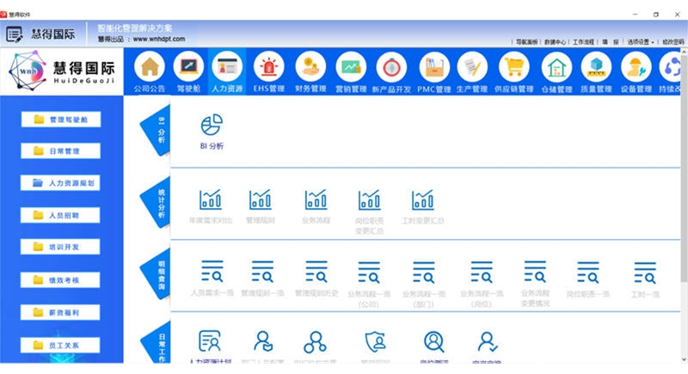Open the 仓储管理 warehouse icon
The image size is (688, 374).
pos(556,67)
